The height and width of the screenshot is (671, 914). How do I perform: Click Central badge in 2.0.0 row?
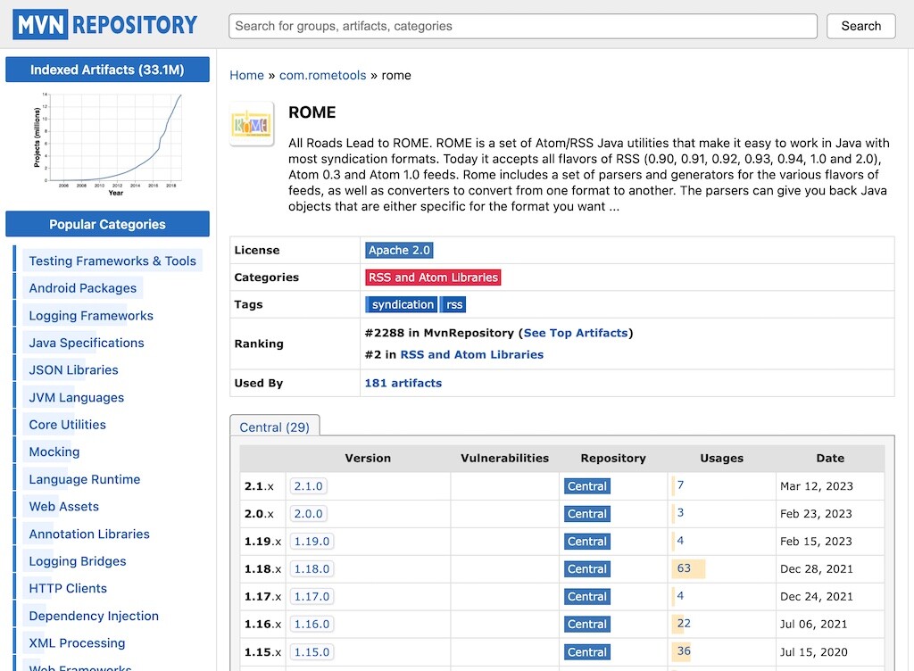tap(587, 514)
